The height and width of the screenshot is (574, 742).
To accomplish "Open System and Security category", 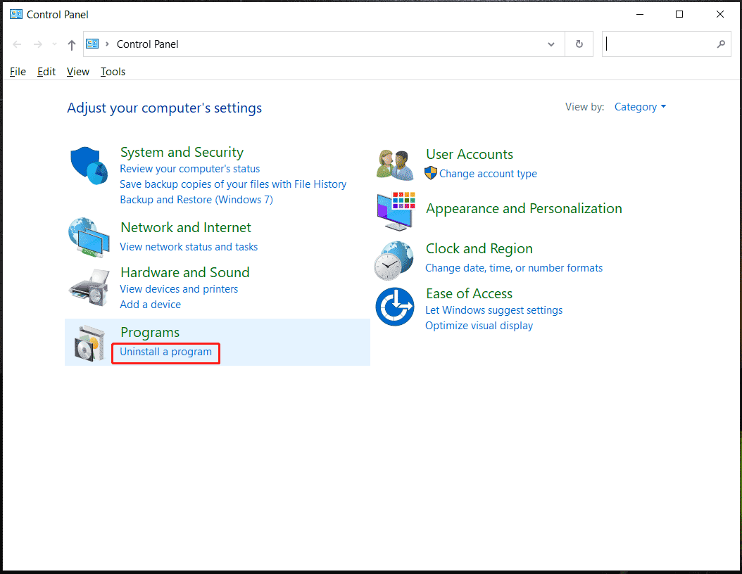I will pos(182,152).
